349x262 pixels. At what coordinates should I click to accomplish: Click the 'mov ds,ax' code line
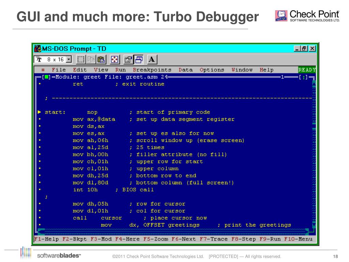(x=89, y=126)
